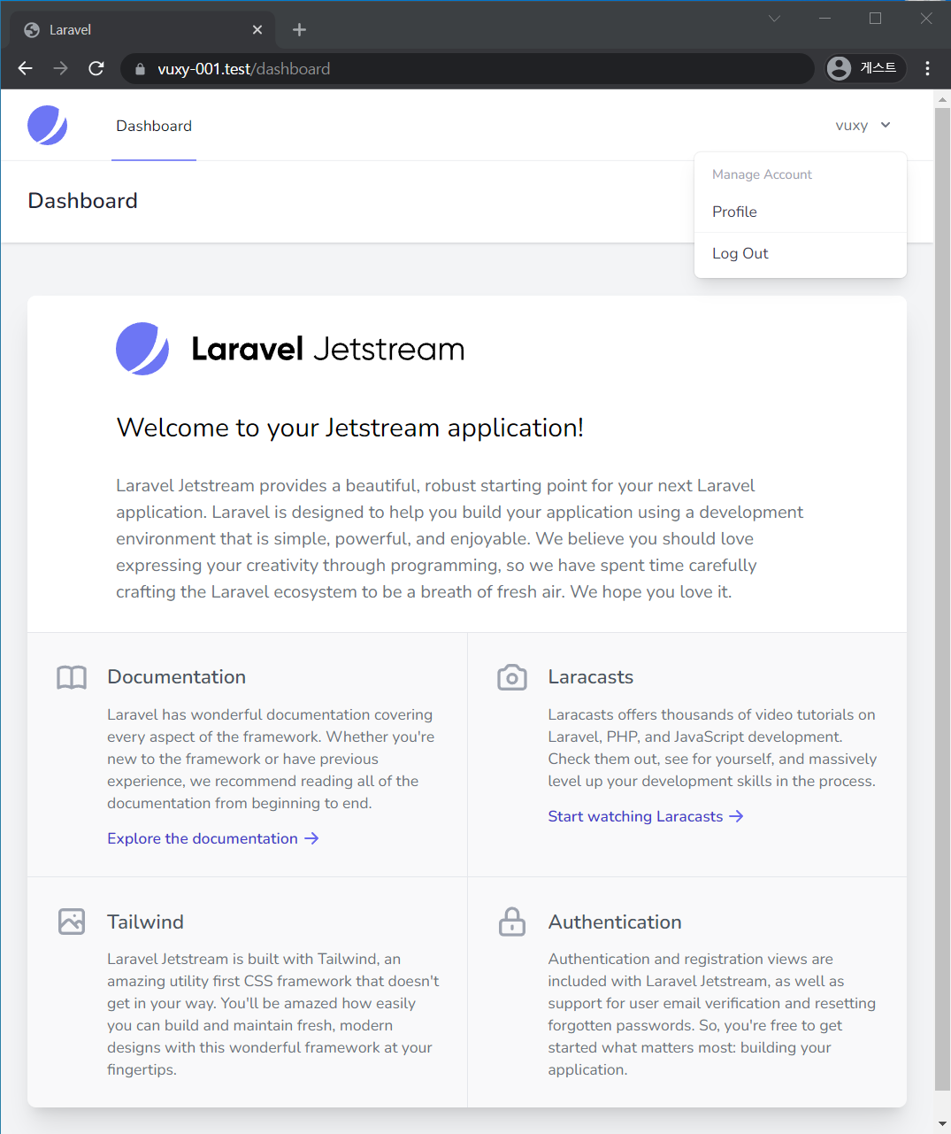Click the Dashboard page title heading
The width and height of the screenshot is (951, 1134).
(83, 201)
